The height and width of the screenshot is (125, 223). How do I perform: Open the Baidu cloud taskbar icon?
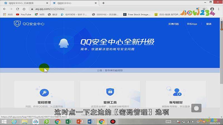(36, 122)
